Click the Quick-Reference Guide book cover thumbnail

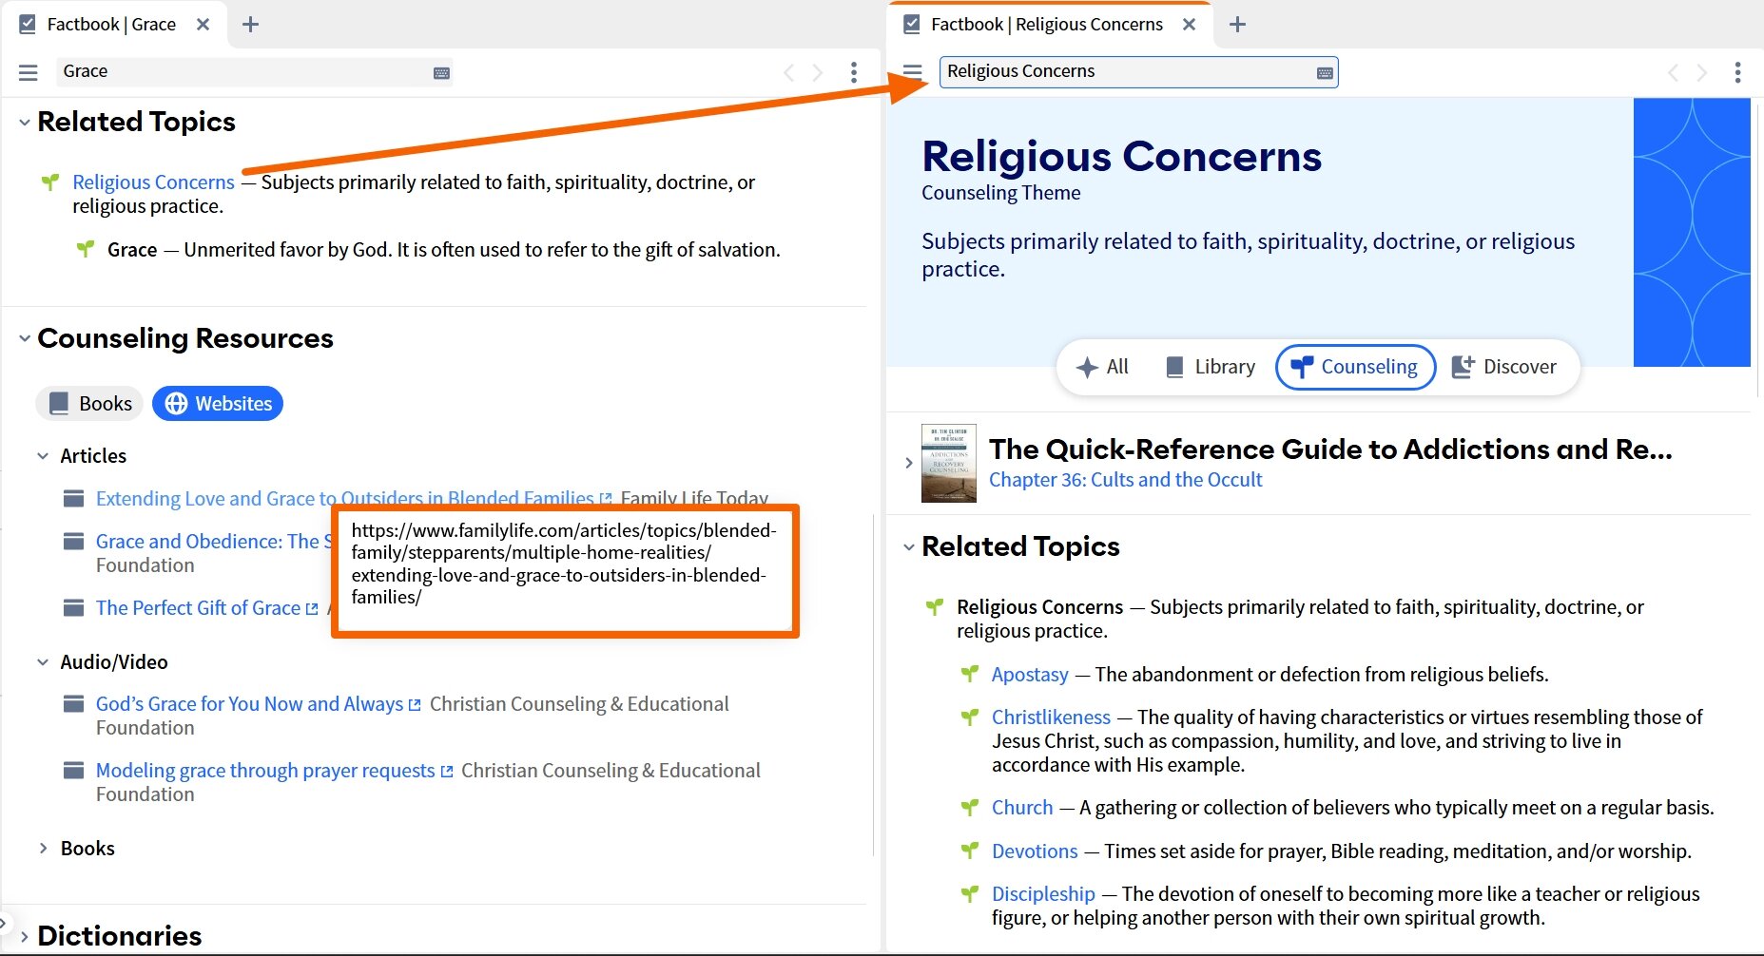[x=948, y=463]
